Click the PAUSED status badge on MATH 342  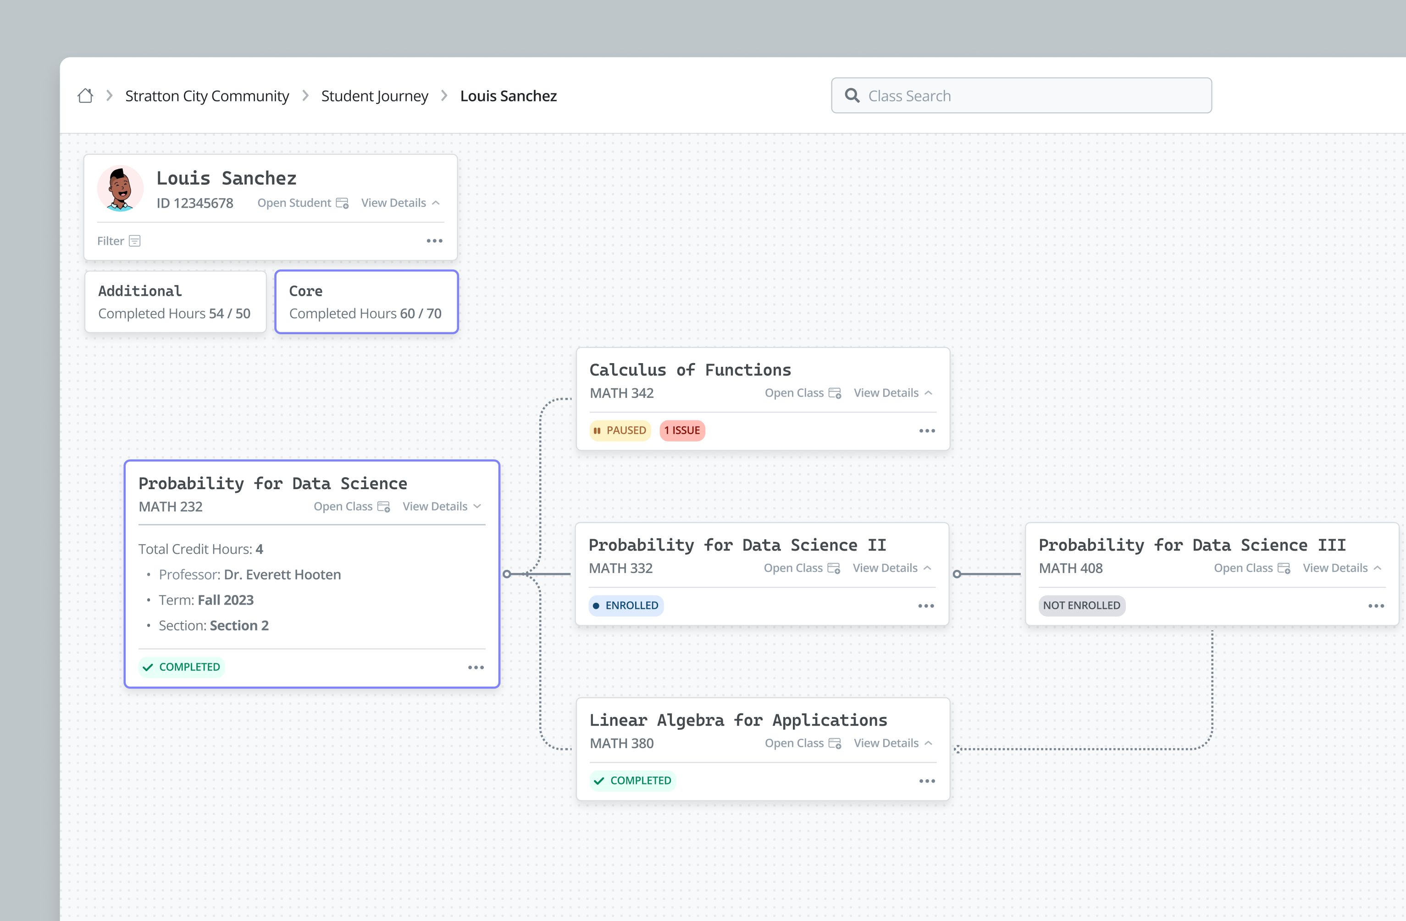point(620,430)
